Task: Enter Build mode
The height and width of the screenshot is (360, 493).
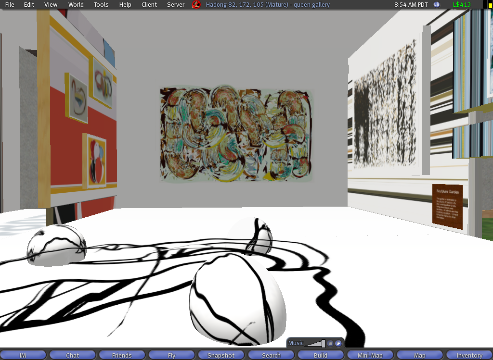Action: click(320, 355)
